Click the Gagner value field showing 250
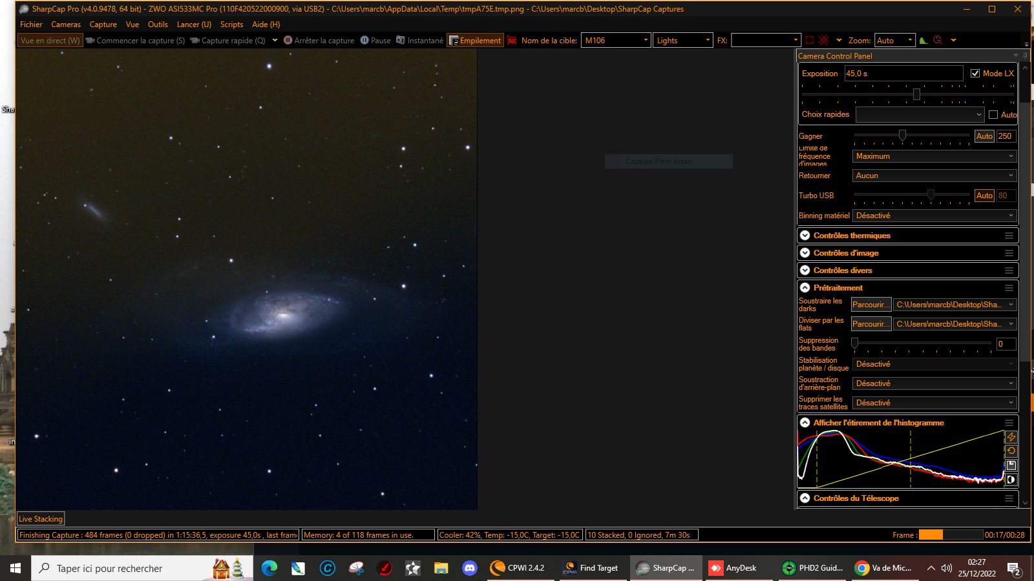The width and height of the screenshot is (1034, 581). 1006,136
